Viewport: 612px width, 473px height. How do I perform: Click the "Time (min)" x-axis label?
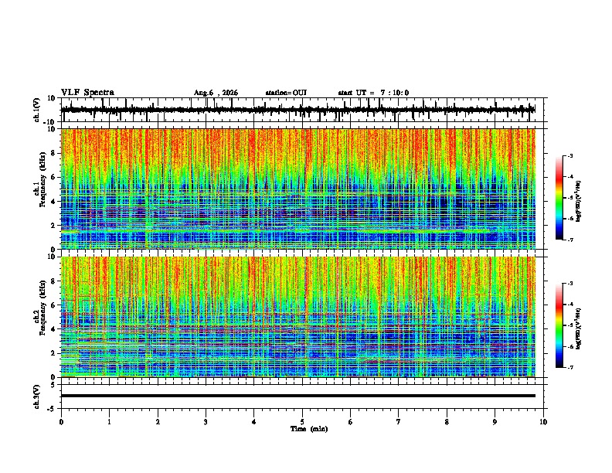(x=309, y=429)
